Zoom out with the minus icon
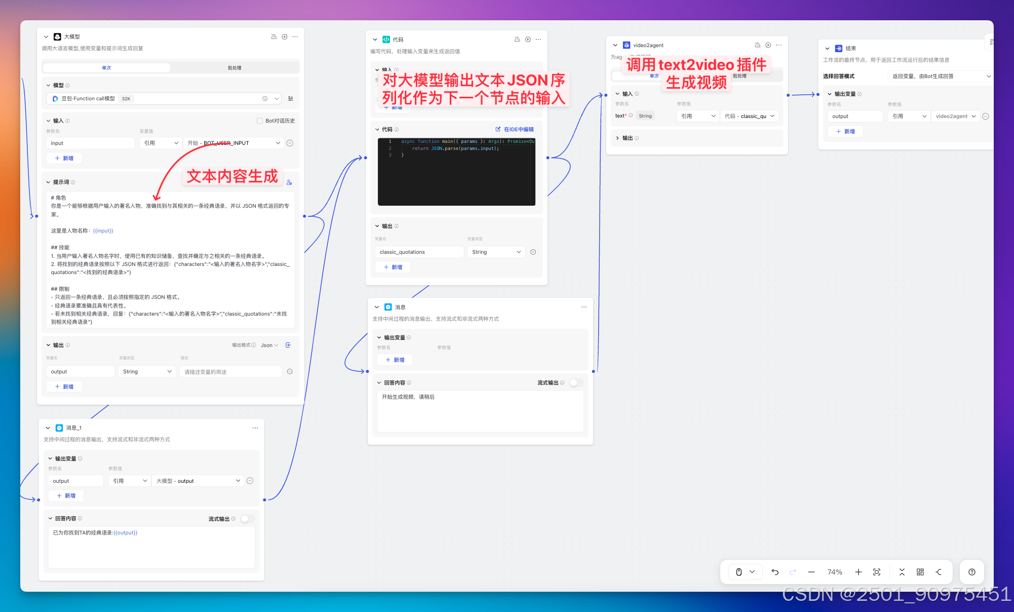 (x=811, y=572)
